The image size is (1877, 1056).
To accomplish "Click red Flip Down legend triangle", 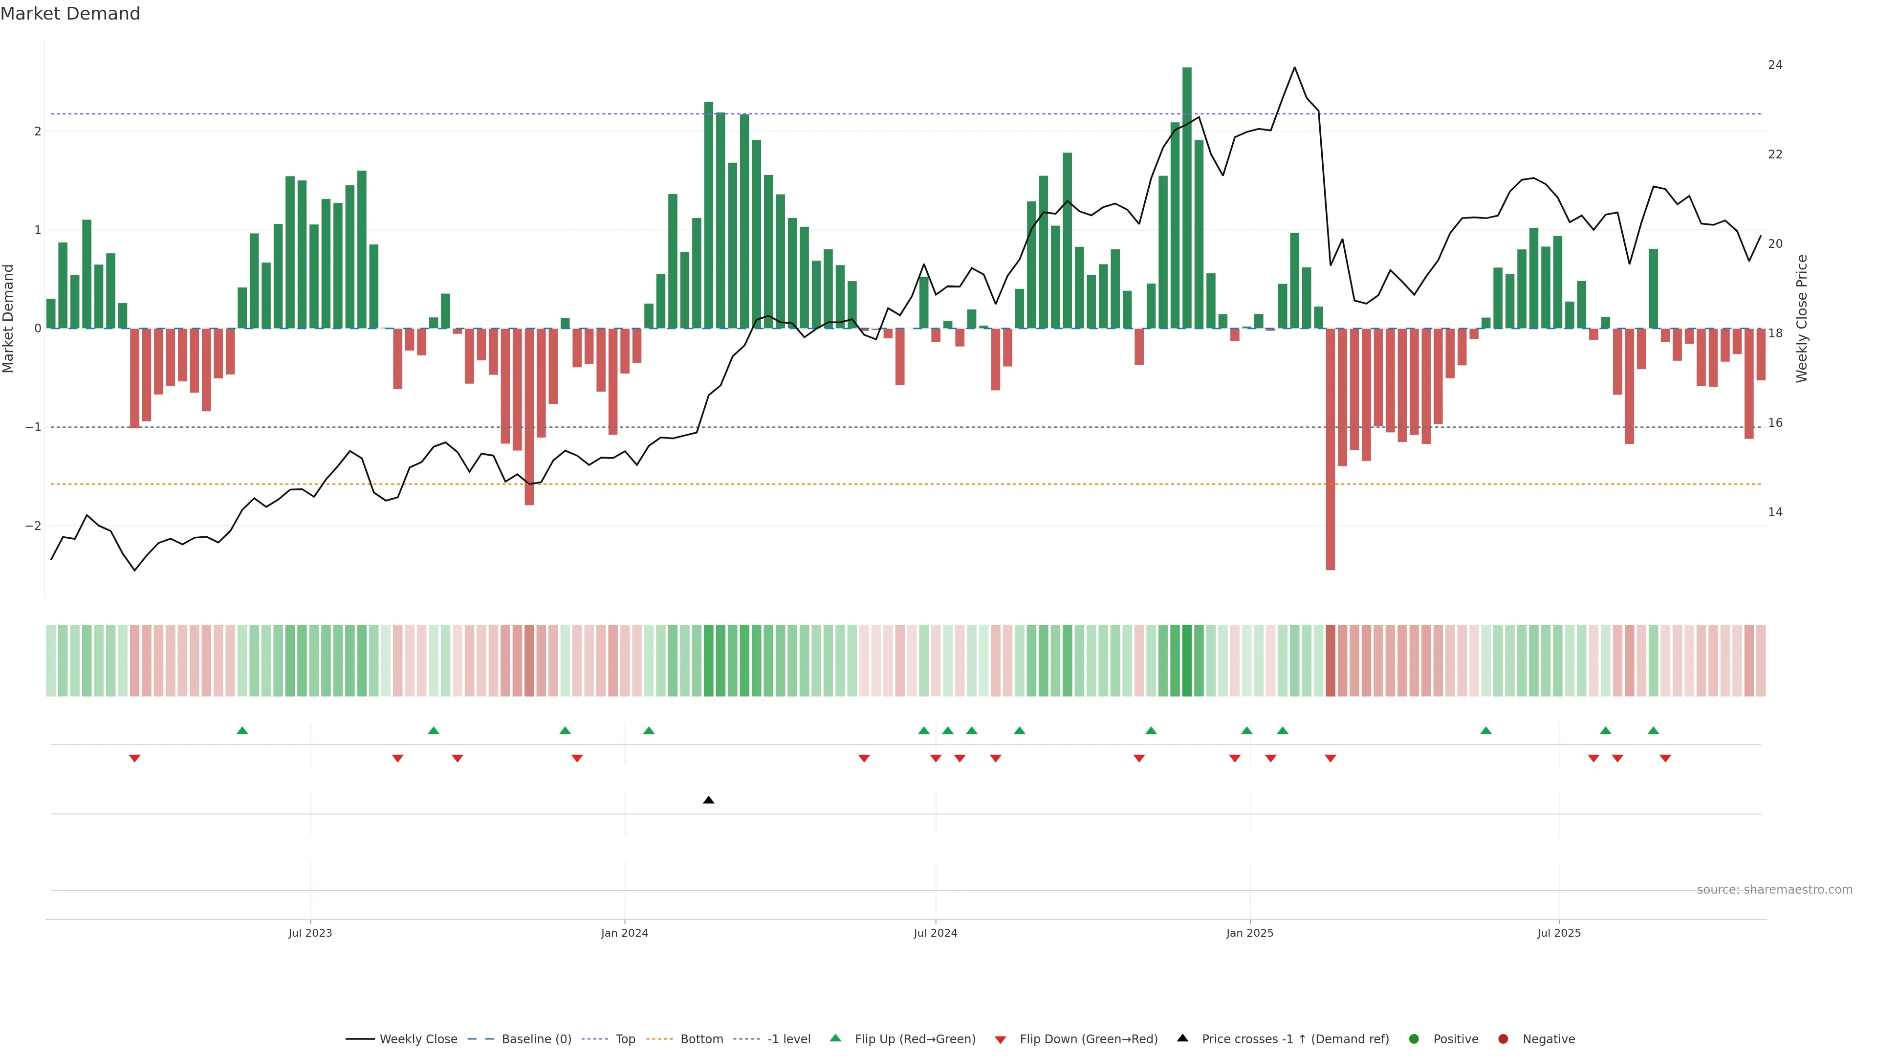I will pos(1001,1039).
